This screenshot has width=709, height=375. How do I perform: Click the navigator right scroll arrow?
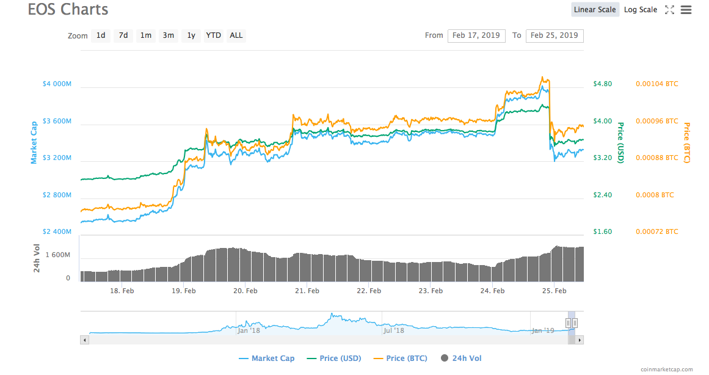click(580, 340)
